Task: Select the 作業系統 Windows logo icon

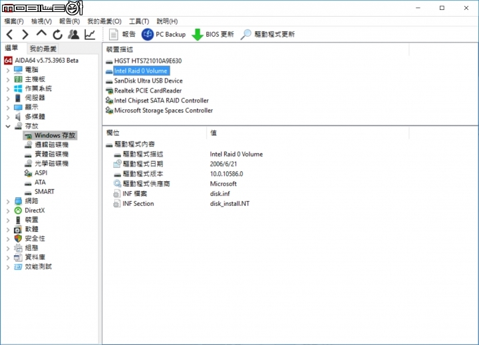Action: coord(18,89)
